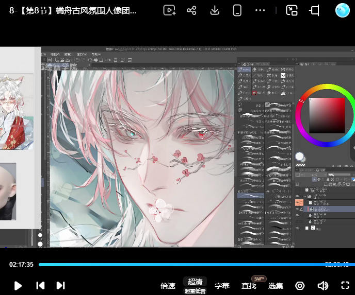Click the share icon in the top bar

pos(191,10)
